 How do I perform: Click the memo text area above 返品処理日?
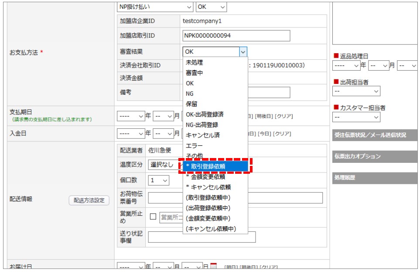point(375,24)
